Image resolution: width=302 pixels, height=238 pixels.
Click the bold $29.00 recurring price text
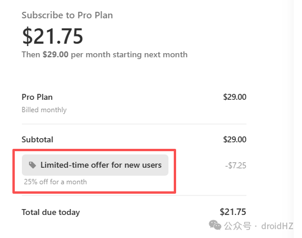tap(56, 54)
